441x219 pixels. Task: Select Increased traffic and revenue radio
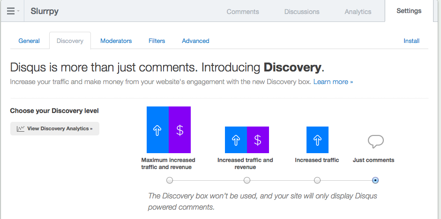(x=247, y=180)
